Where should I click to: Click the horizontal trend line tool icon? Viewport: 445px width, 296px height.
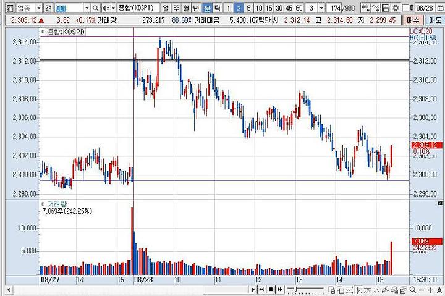(x=360, y=290)
